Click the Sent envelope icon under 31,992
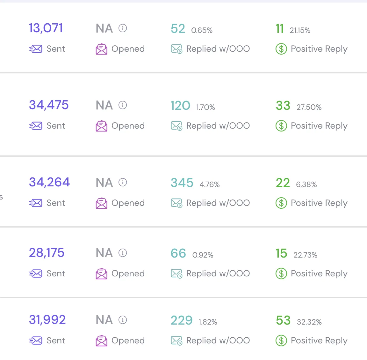 tap(36, 341)
